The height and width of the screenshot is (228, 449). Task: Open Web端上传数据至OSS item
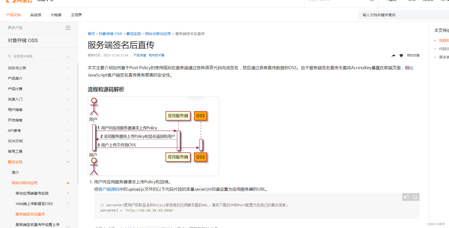(34, 204)
